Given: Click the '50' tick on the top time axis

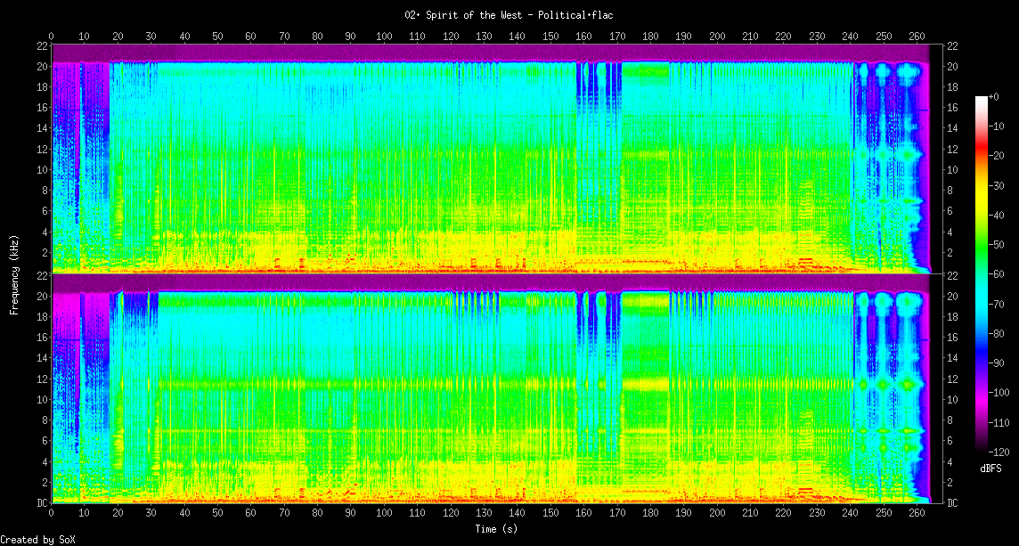Looking at the screenshot, I should coord(217,36).
